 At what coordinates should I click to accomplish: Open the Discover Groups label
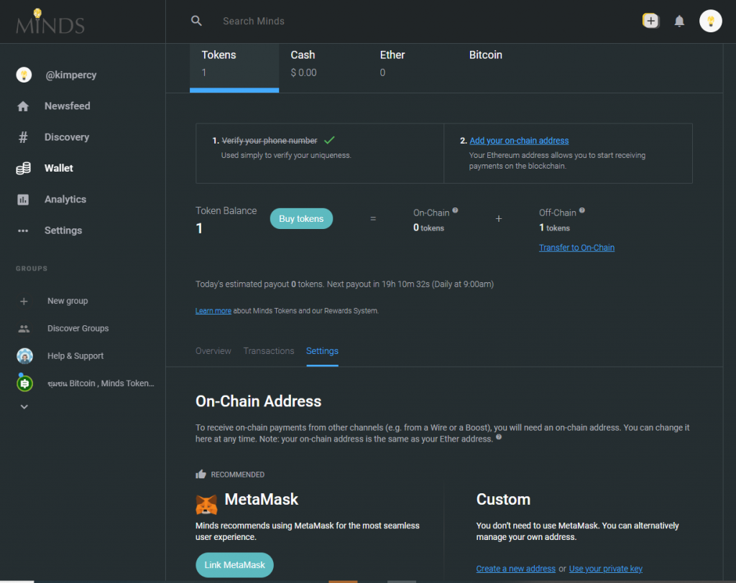pyautogui.click(x=78, y=328)
